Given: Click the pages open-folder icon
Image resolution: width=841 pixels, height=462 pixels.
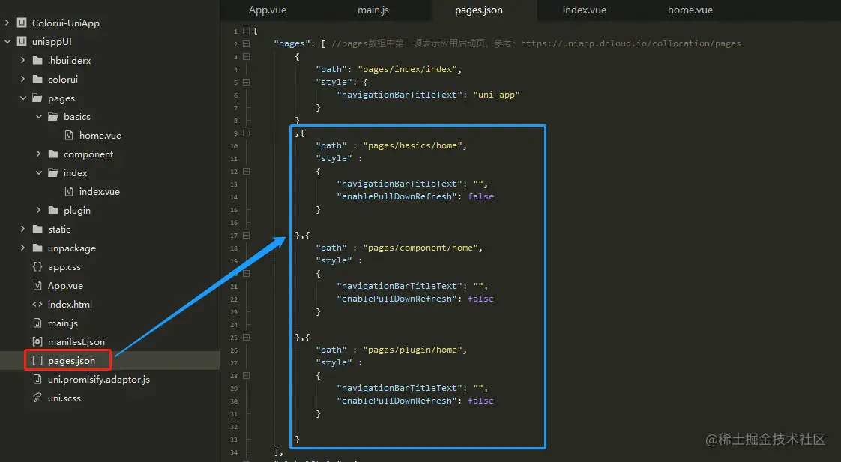Looking at the screenshot, I should [x=37, y=97].
